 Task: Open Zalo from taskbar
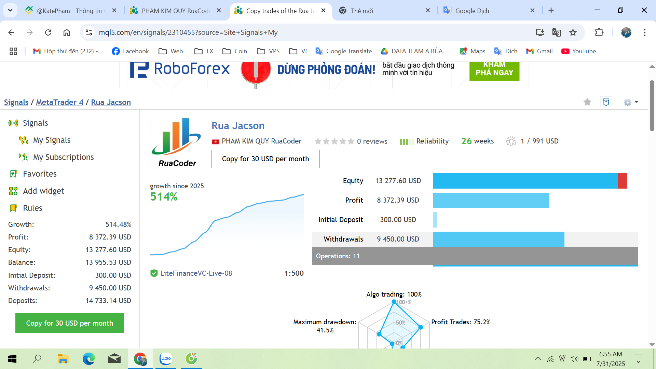click(166, 359)
